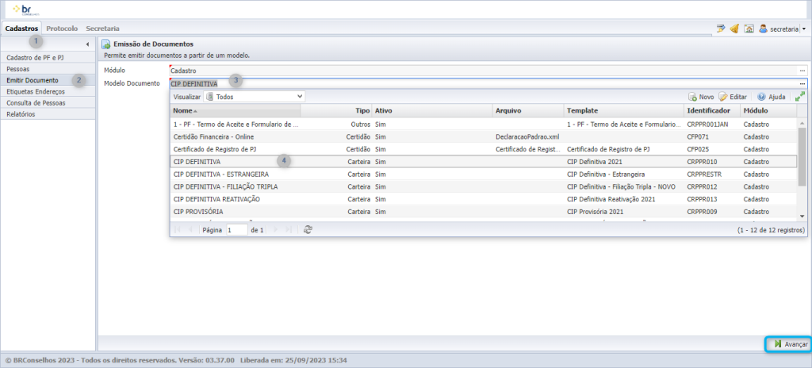This screenshot has height=368, width=812.
Task: Click template 'CIP Definitiva 2021' cell
Action: pos(596,162)
